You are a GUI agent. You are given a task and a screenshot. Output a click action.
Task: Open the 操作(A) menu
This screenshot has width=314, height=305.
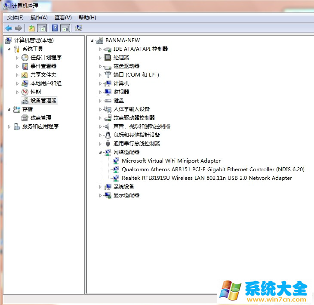point(39,18)
